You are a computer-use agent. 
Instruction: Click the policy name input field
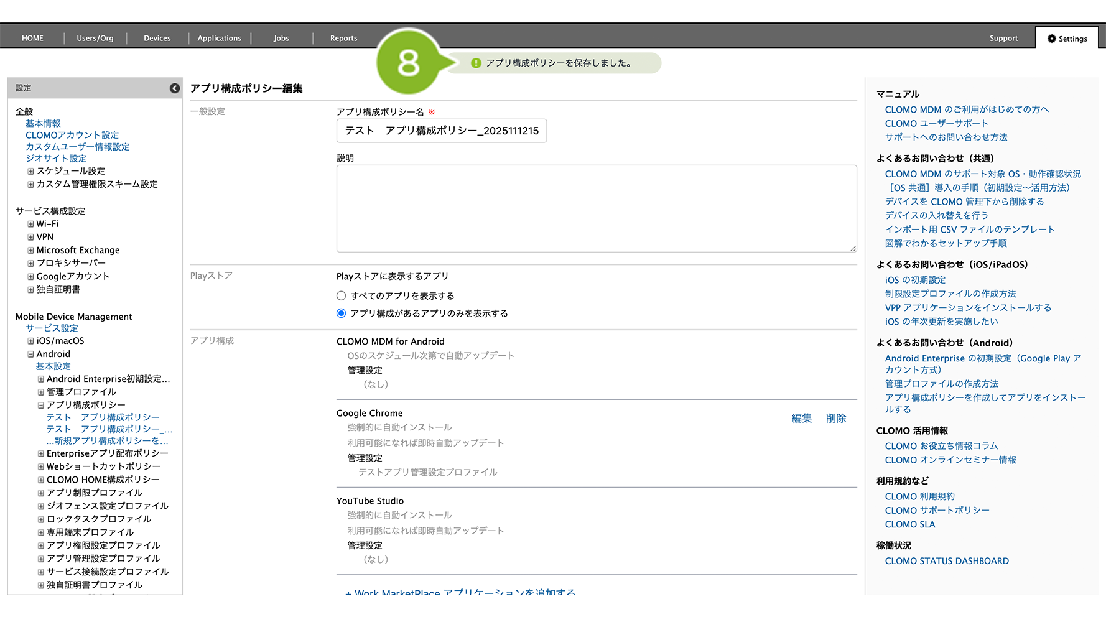pyautogui.click(x=442, y=131)
